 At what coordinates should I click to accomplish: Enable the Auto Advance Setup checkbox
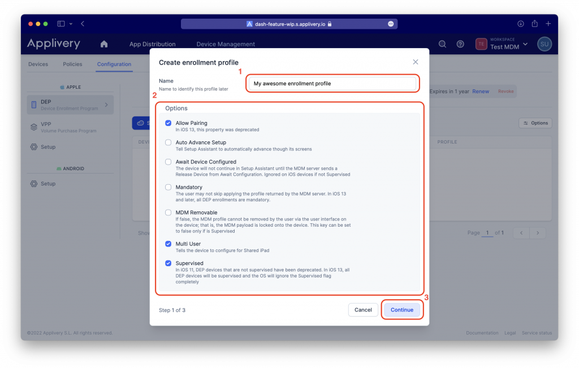click(x=168, y=142)
